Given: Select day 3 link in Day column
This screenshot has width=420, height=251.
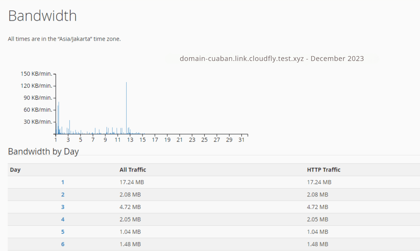Looking at the screenshot, I should tap(63, 207).
